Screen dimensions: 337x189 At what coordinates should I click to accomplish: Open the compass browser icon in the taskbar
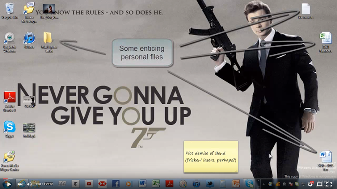point(183,184)
